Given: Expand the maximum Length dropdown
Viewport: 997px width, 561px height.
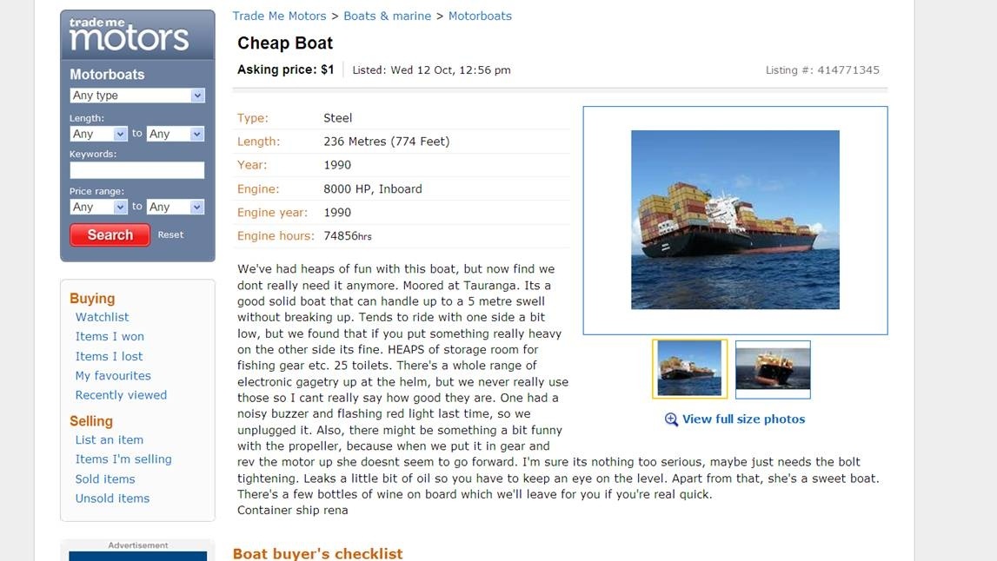Looking at the screenshot, I should pos(176,134).
